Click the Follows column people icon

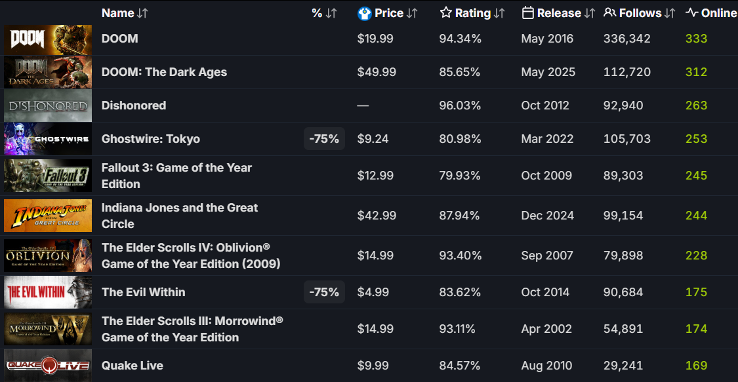(610, 13)
